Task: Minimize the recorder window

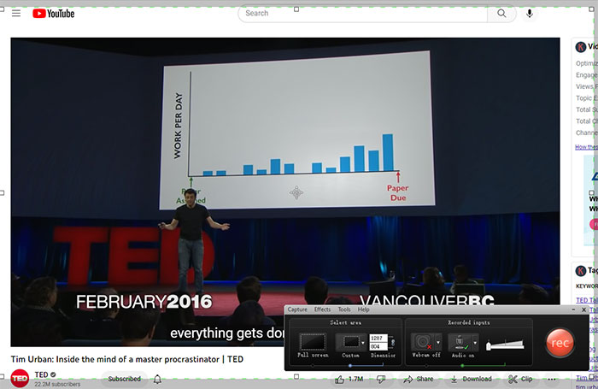Action: pos(573,309)
